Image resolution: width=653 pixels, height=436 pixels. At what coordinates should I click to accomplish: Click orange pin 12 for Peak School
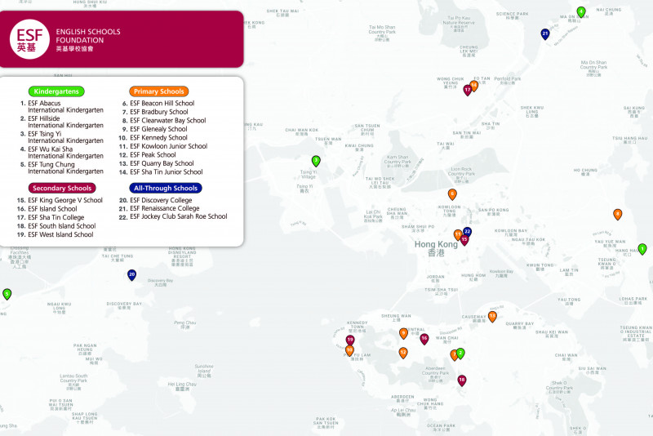point(403,354)
